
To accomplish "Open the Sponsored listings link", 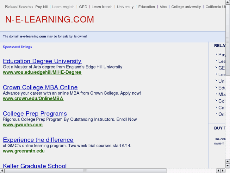I will click(x=17, y=47).
